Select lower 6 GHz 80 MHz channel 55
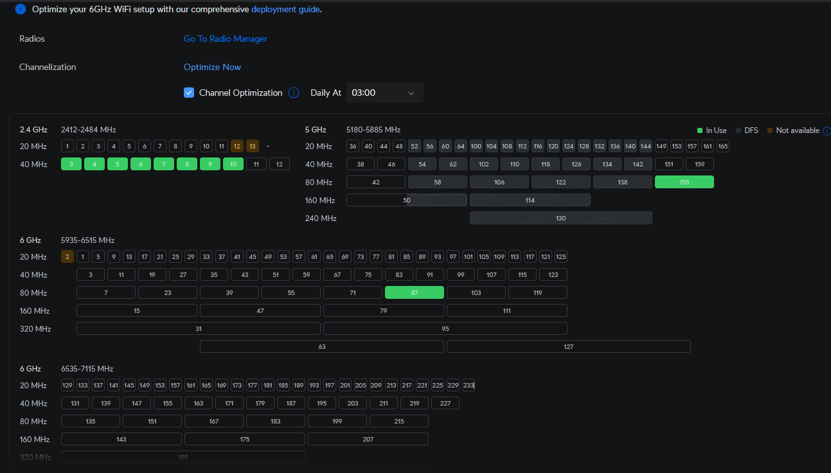The image size is (831, 473). click(291, 292)
